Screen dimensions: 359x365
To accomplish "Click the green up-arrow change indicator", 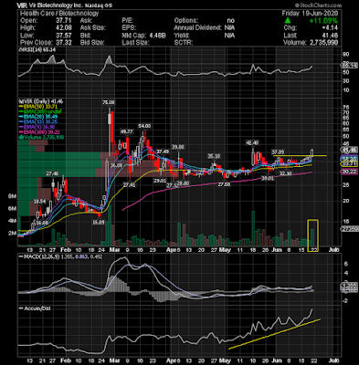I will (287, 21).
